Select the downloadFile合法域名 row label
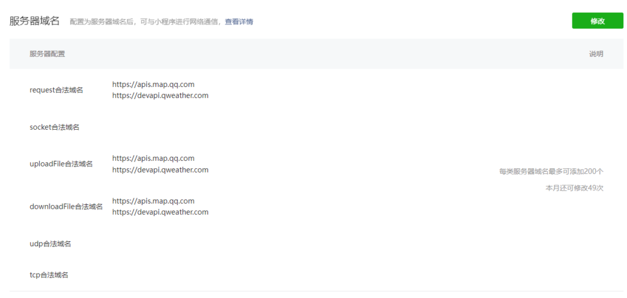Viewport: 627px width, 298px height. [66, 207]
